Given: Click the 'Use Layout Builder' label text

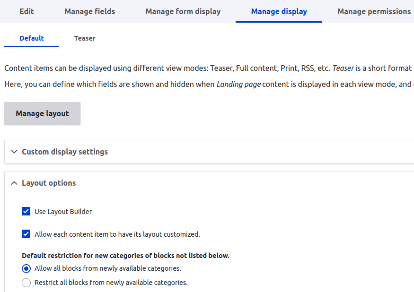Looking at the screenshot, I should point(63,212).
